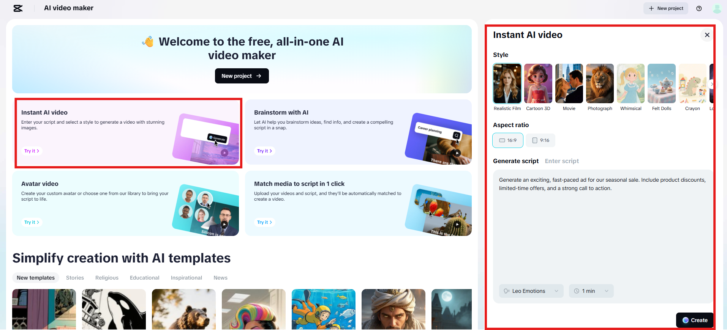Switch to Enter script tab
Image resolution: width=727 pixels, height=330 pixels.
tap(562, 161)
